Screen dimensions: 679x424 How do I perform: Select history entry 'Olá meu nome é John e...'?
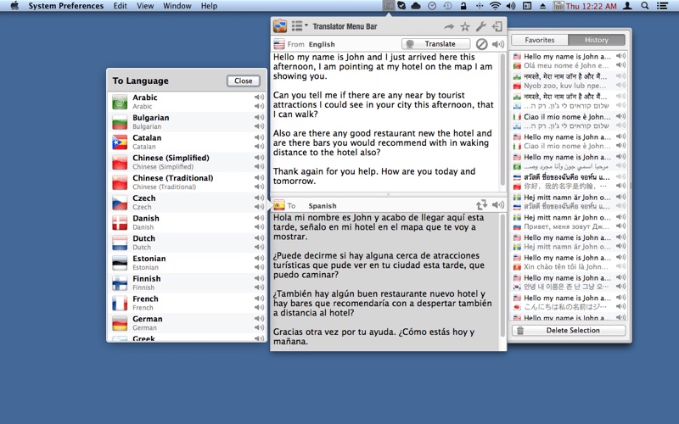[x=566, y=66]
